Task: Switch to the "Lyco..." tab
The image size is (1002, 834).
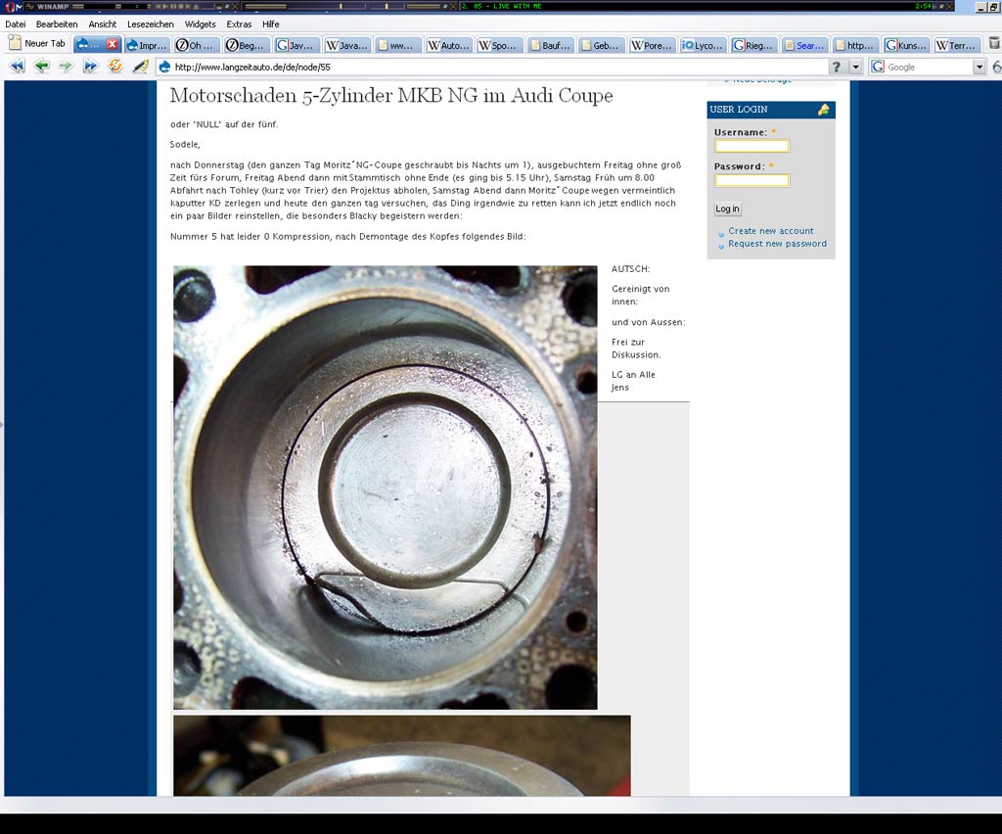Action: (703, 45)
